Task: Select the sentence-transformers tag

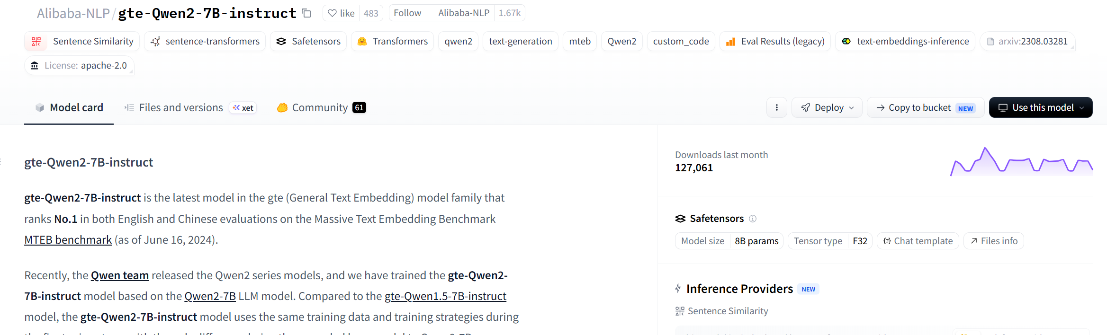Action: click(205, 41)
